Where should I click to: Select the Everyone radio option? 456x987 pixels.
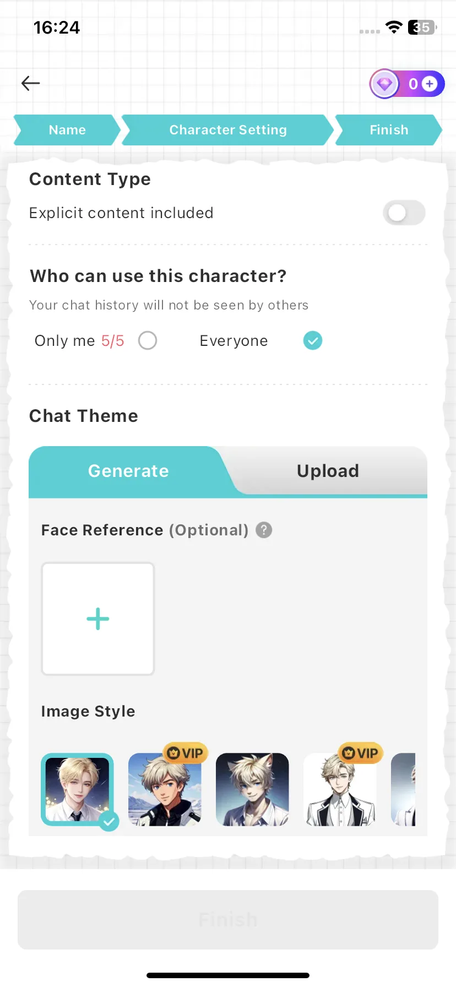pos(313,340)
